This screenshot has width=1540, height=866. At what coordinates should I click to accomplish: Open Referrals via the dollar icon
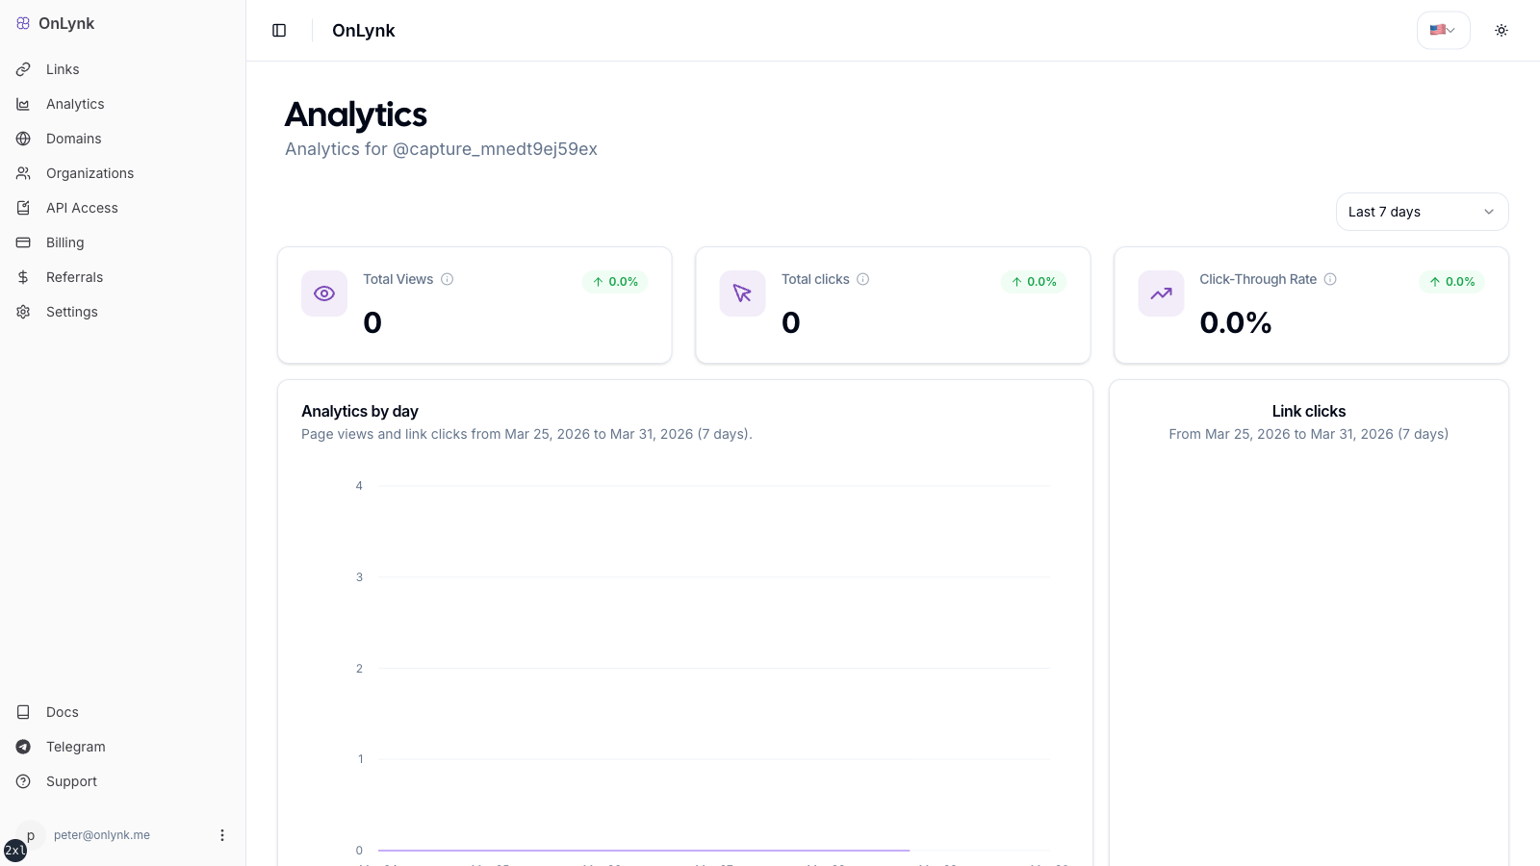point(23,276)
